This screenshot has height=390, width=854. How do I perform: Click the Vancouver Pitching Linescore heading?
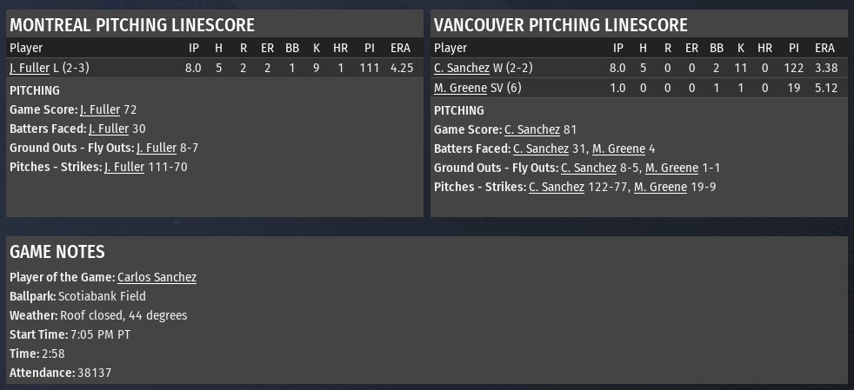point(561,25)
